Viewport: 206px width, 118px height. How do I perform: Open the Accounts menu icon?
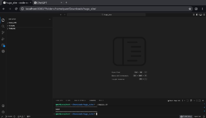(3, 106)
